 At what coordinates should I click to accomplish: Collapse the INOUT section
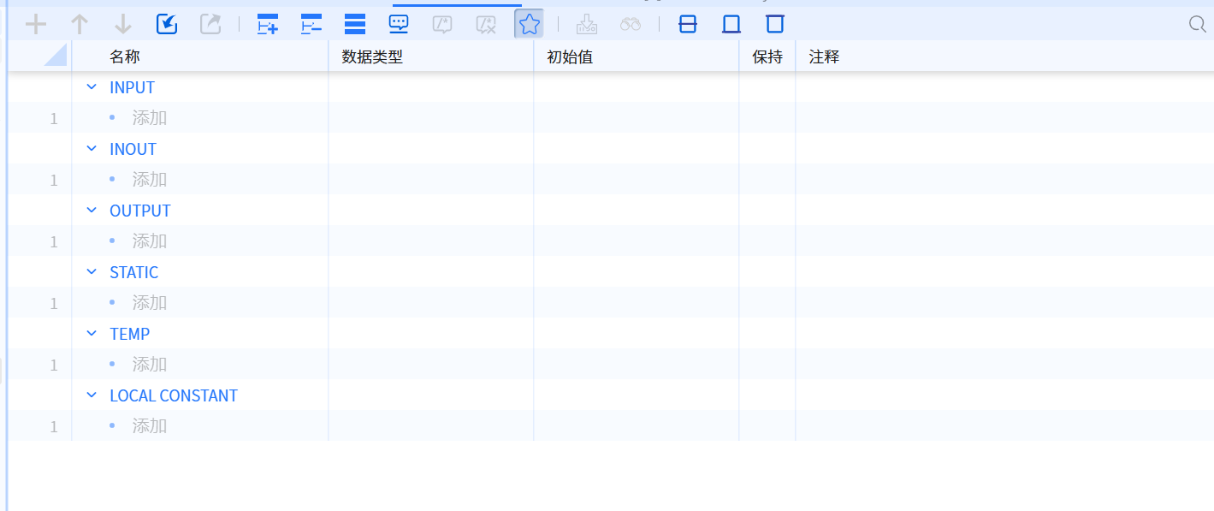coord(92,149)
